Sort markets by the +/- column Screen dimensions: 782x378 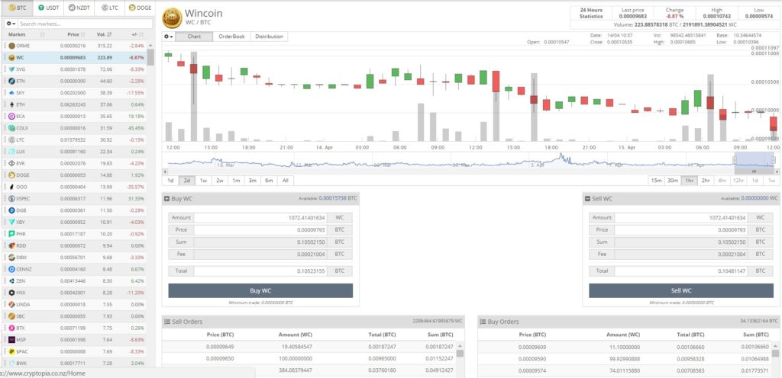point(134,34)
